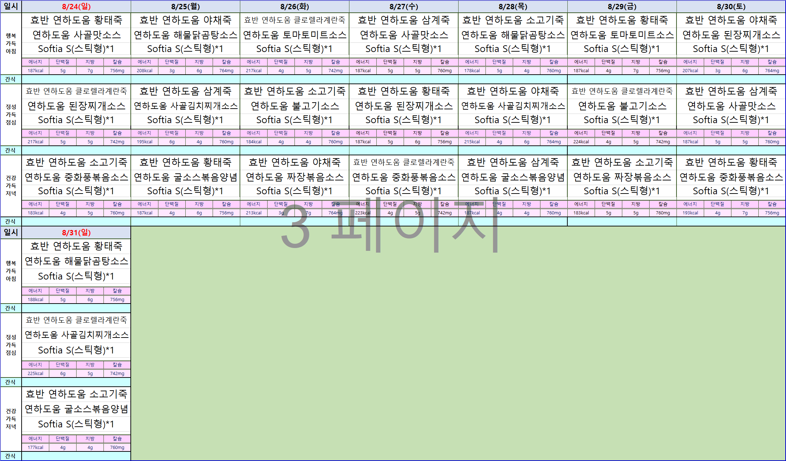Select the '건강 가득 저녁' label beside 8/31
The width and height of the screenshot is (786, 461).
pos(11,419)
